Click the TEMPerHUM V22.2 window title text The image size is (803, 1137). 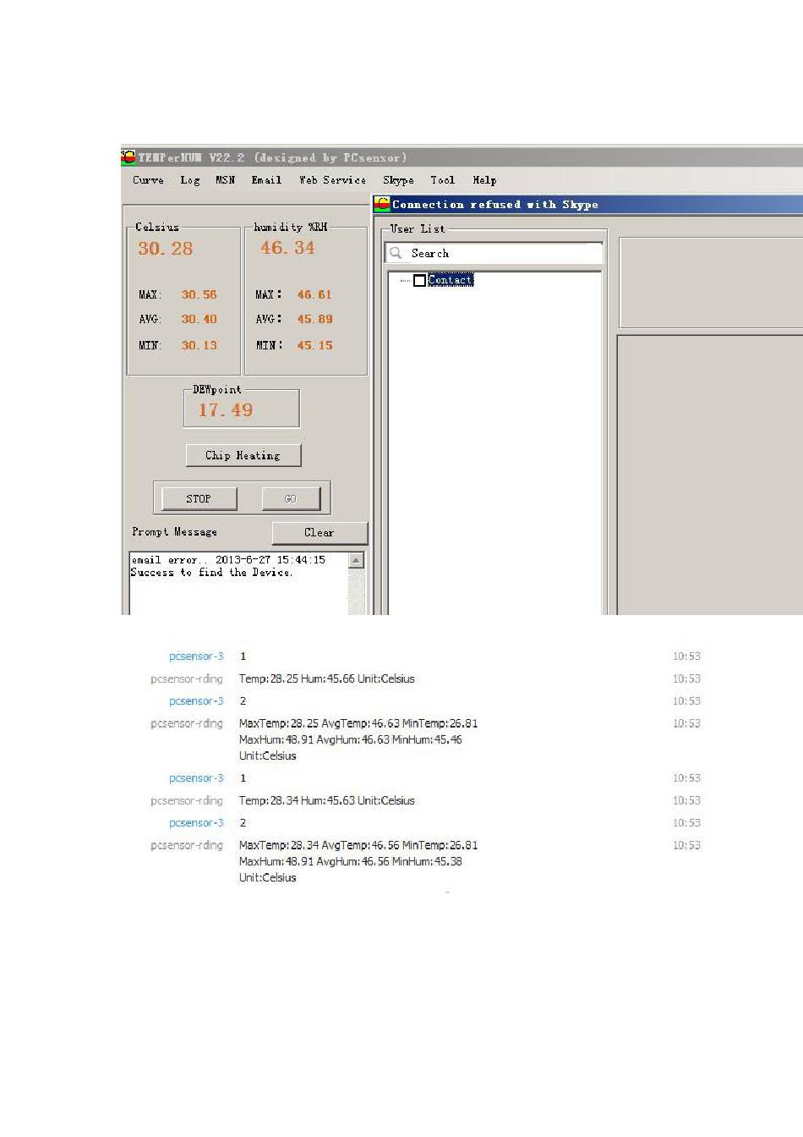(273, 158)
